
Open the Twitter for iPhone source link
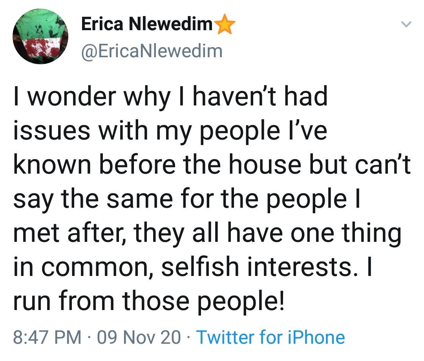tap(270, 337)
